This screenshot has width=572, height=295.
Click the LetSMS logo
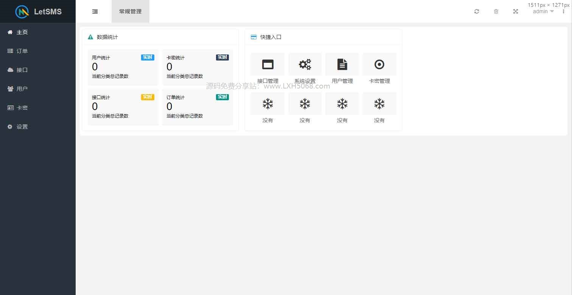[x=38, y=11]
